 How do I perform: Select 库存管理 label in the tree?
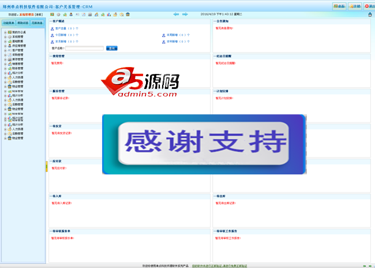pyautogui.click(x=18, y=59)
